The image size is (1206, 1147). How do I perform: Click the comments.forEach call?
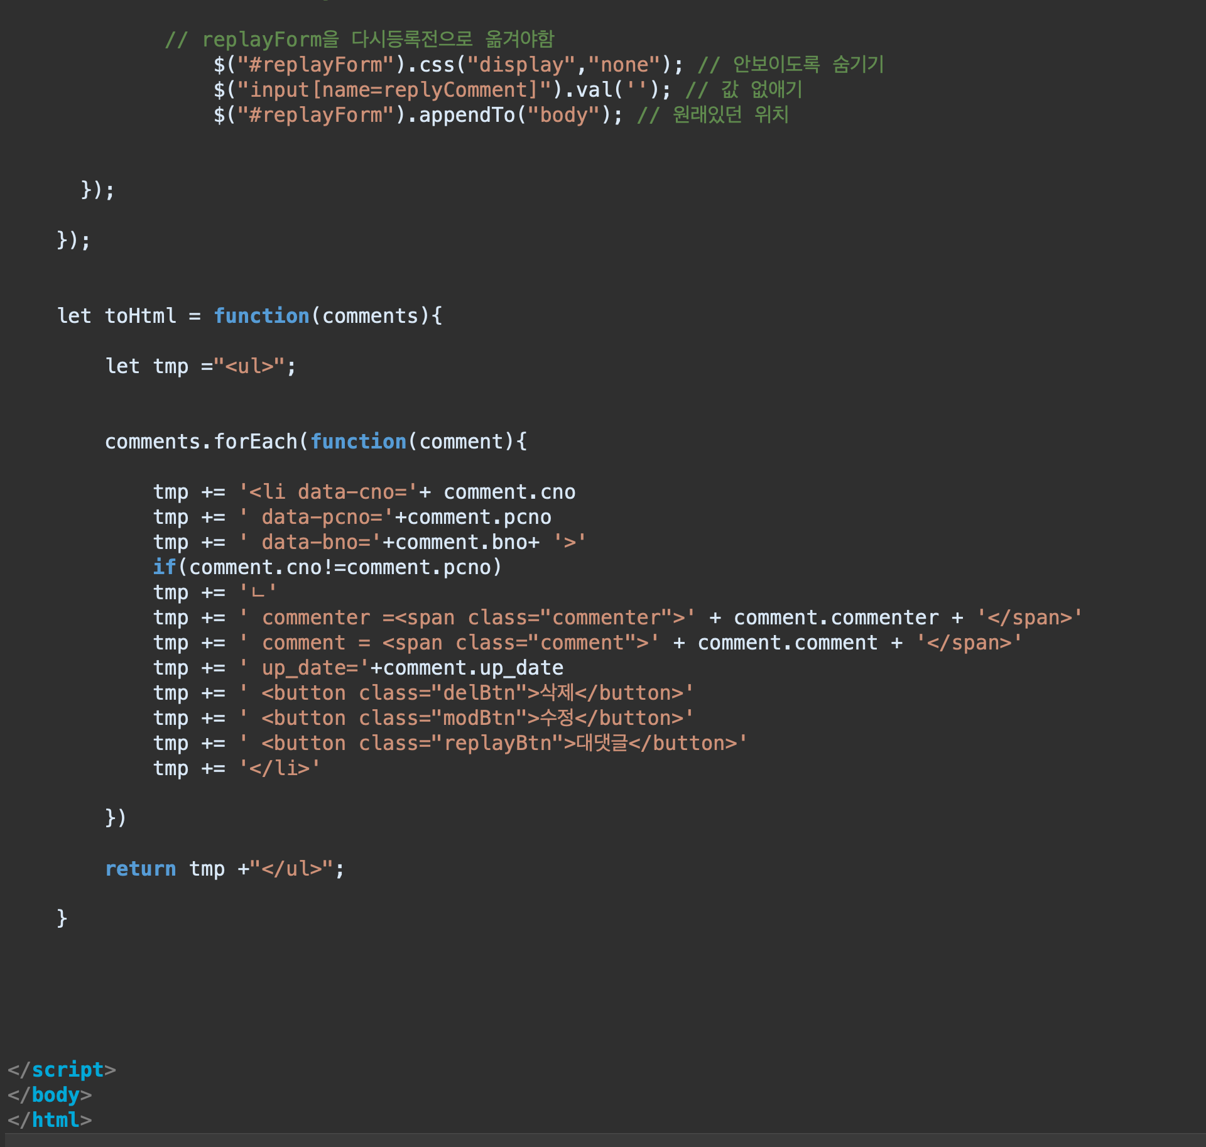pos(201,442)
